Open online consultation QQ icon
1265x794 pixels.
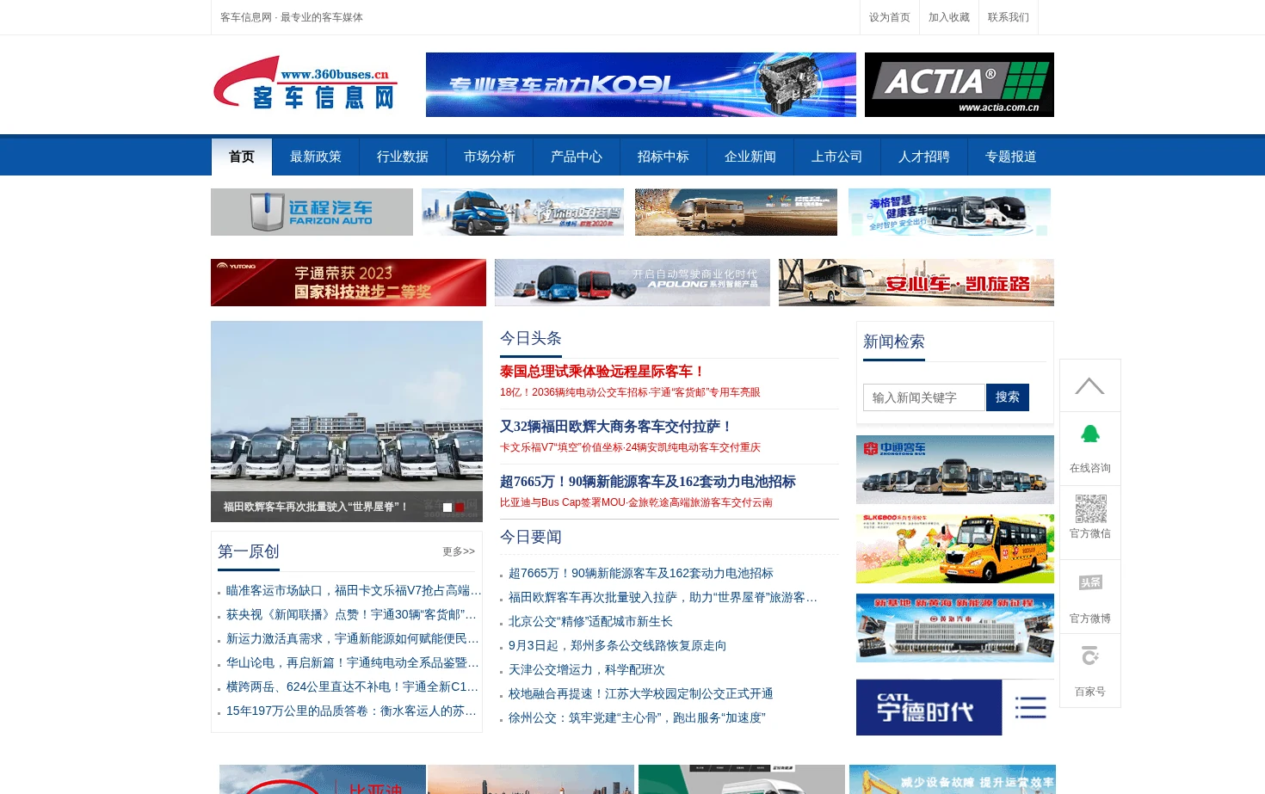pyautogui.click(x=1090, y=434)
